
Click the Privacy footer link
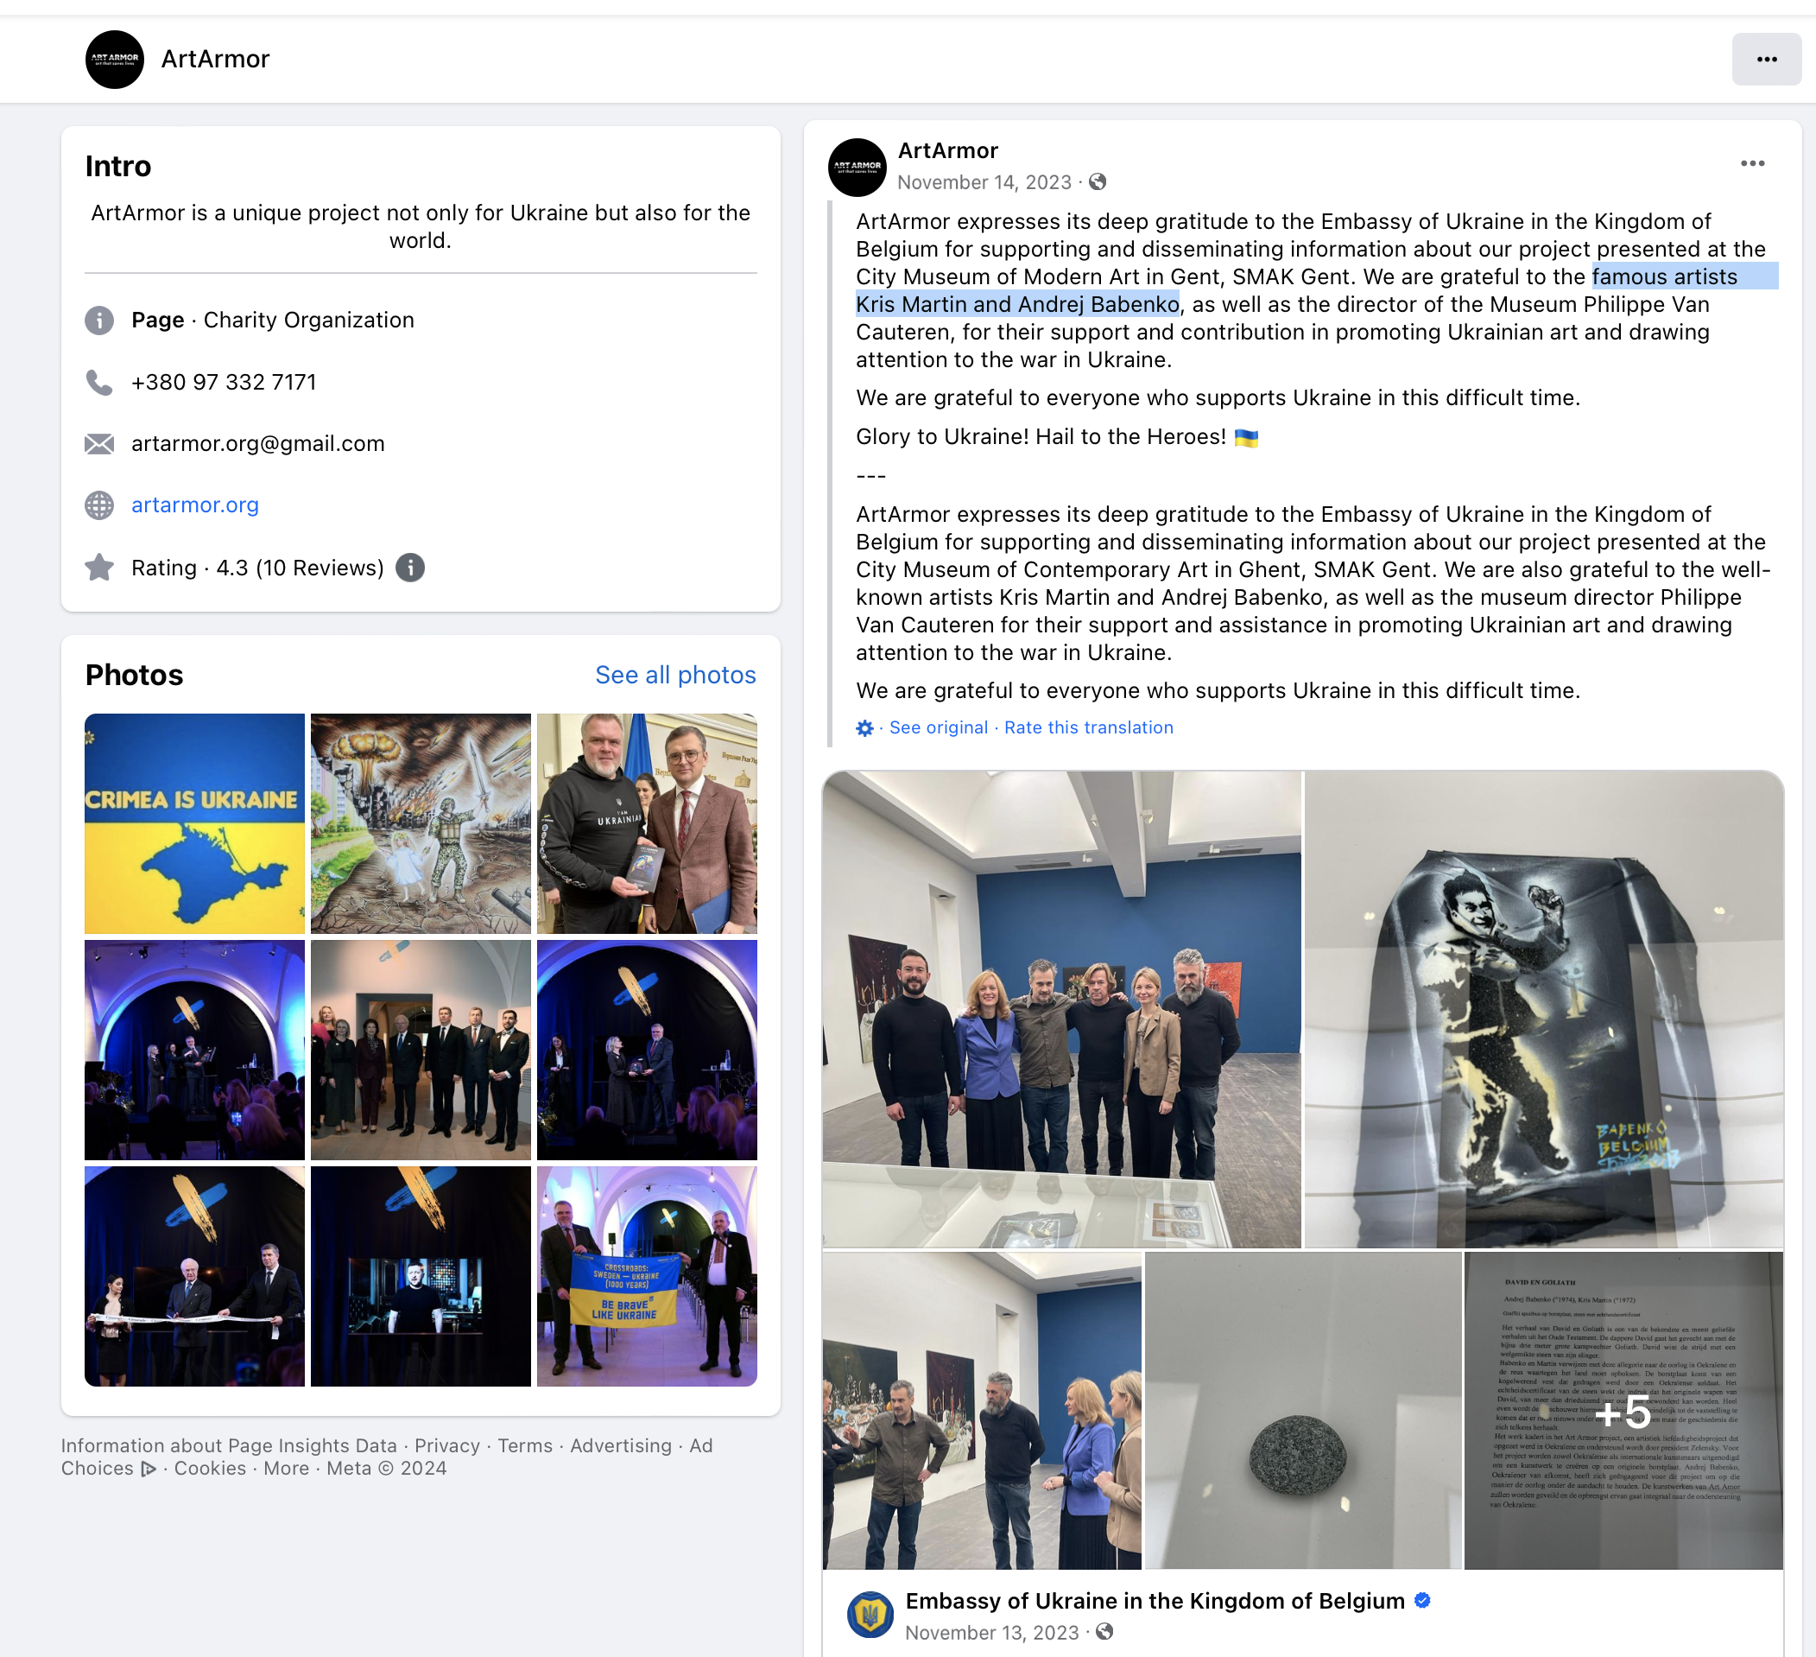(446, 1445)
